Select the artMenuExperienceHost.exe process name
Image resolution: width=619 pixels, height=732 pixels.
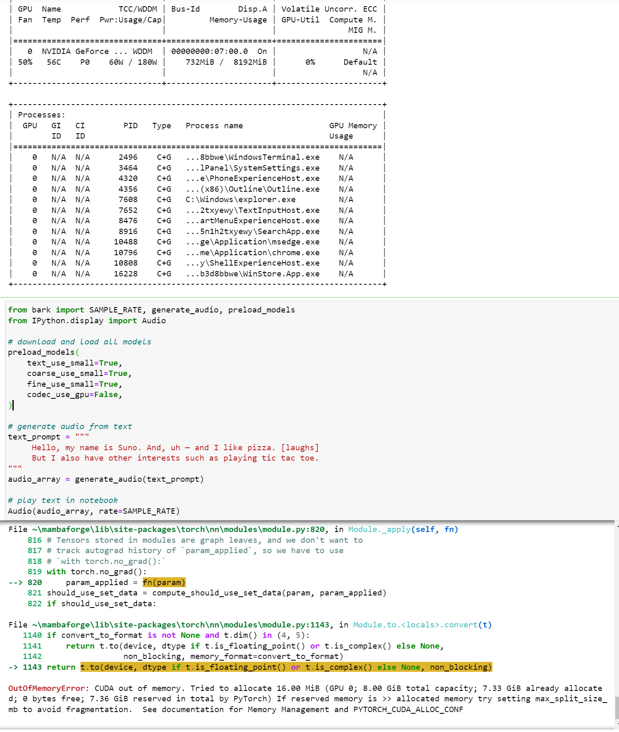pos(253,221)
